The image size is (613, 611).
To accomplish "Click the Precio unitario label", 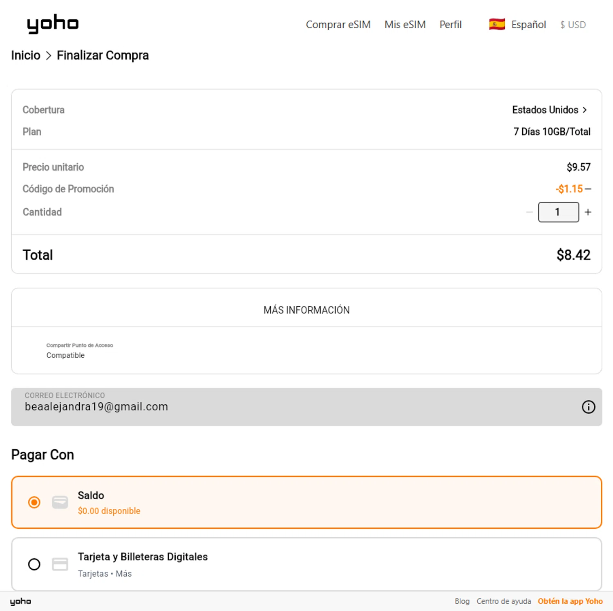I will tap(53, 167).
